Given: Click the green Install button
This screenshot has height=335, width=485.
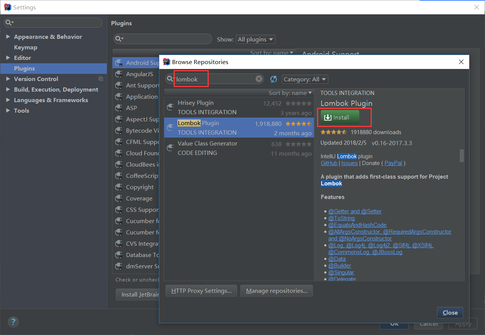Looking at the screenshot, I should 340,118.
